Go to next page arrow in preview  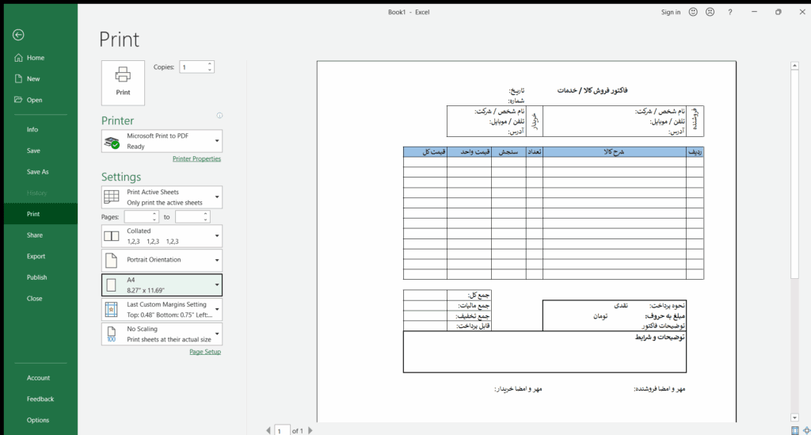pos(310,430)
